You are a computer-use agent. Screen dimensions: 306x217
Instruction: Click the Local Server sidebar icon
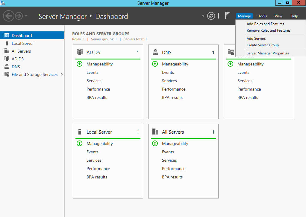pyautogui.click(x=7, y=43)
